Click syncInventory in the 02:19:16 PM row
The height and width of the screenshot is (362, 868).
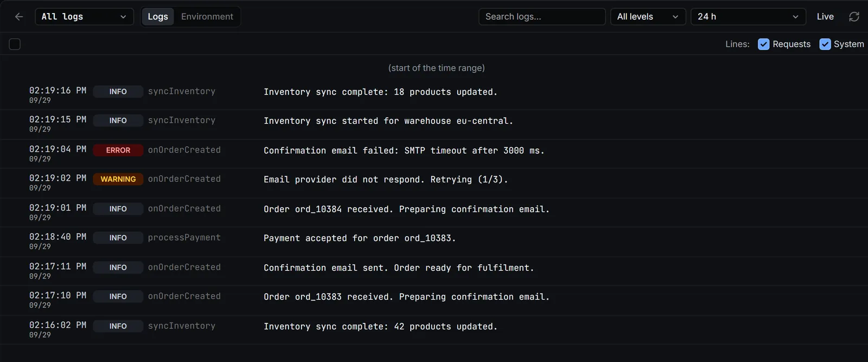182,91
